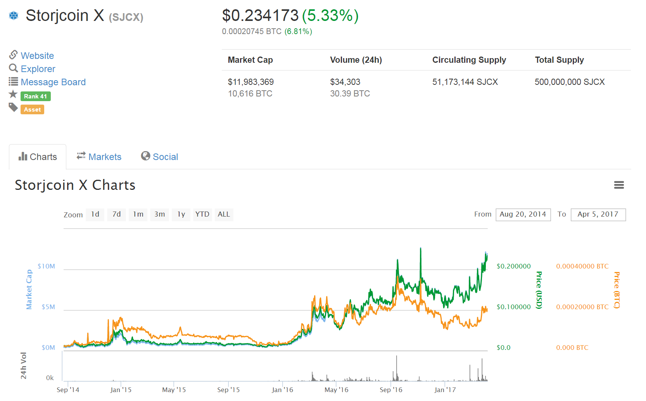Click the Market Cap column header

click(250, 60)
